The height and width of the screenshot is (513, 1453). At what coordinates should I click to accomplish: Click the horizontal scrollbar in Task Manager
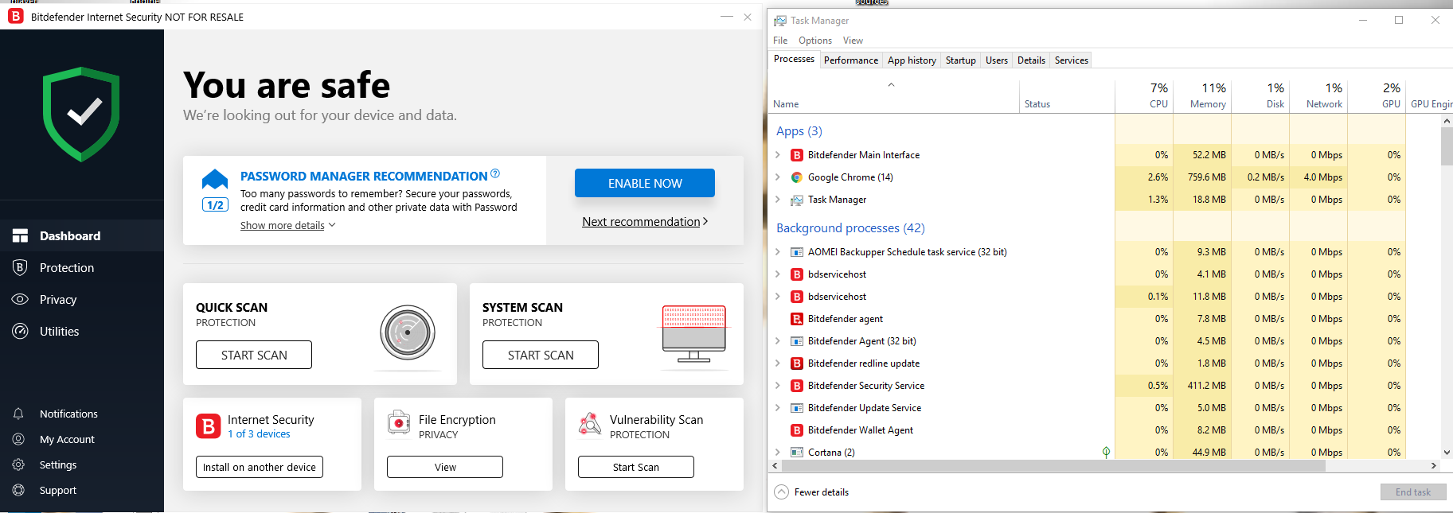[1051, 466]
